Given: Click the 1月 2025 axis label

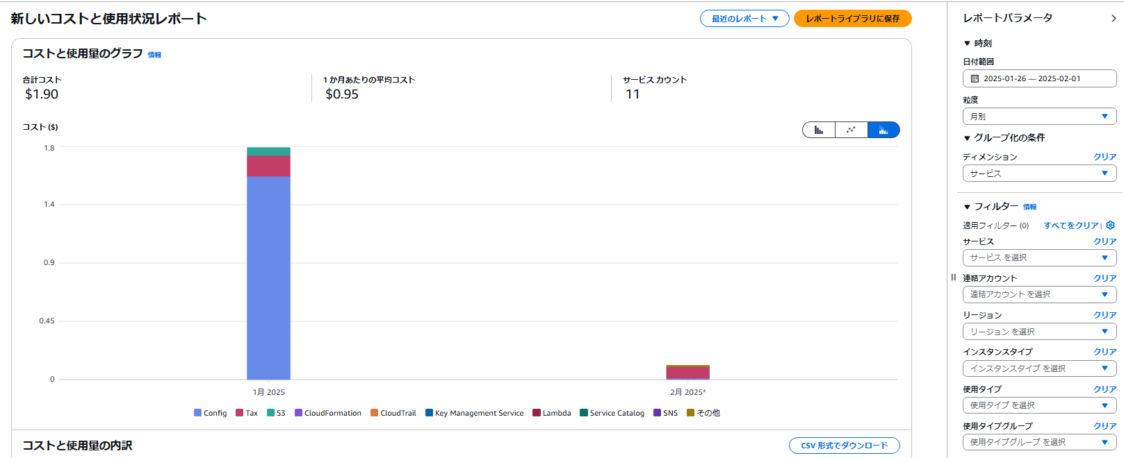Looking at the screenshot, I should [x=268, y=392].
